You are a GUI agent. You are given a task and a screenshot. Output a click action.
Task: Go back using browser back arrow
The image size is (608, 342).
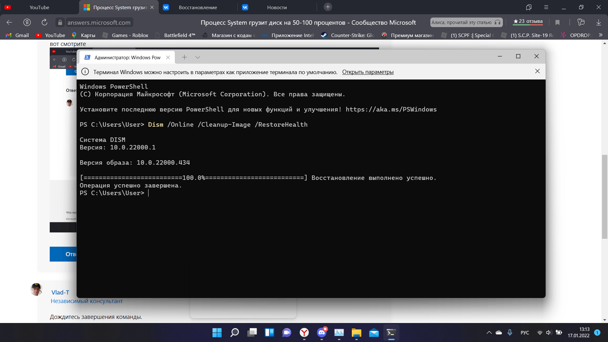(x=9, y=22)
